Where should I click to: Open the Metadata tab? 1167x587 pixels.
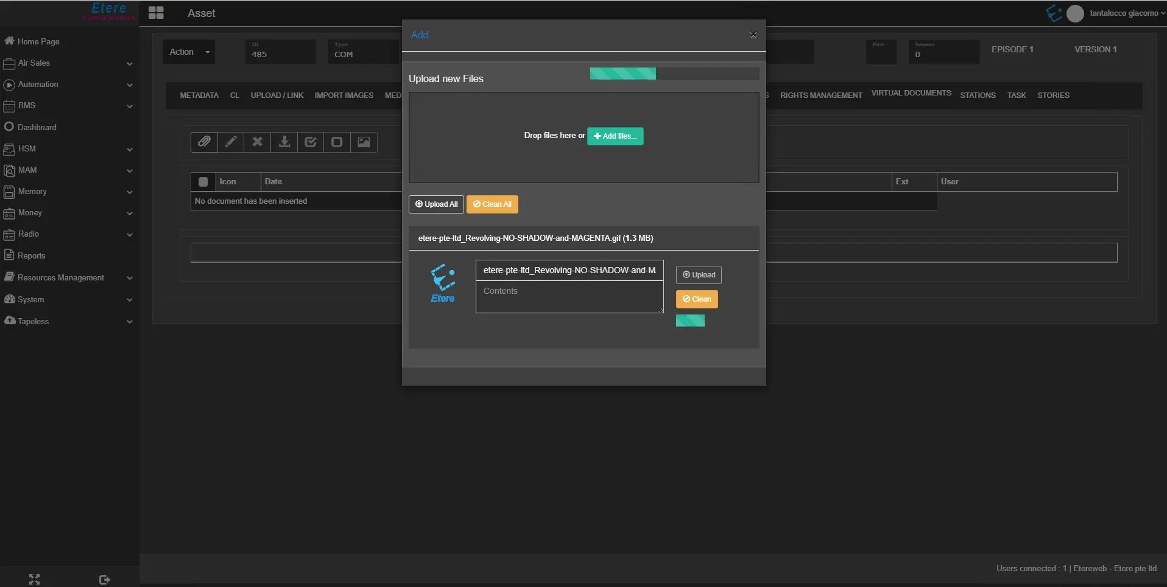(199, 96)
